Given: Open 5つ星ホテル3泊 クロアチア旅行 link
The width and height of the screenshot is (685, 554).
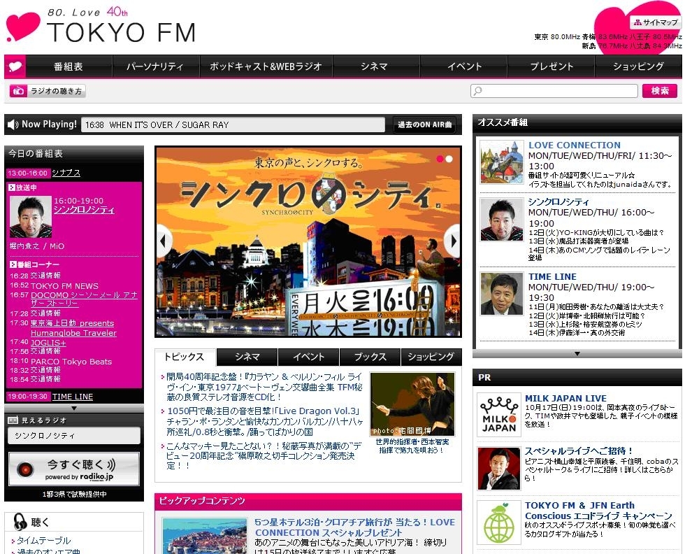Looking at the screenshot, I should (x=355, y=527).
